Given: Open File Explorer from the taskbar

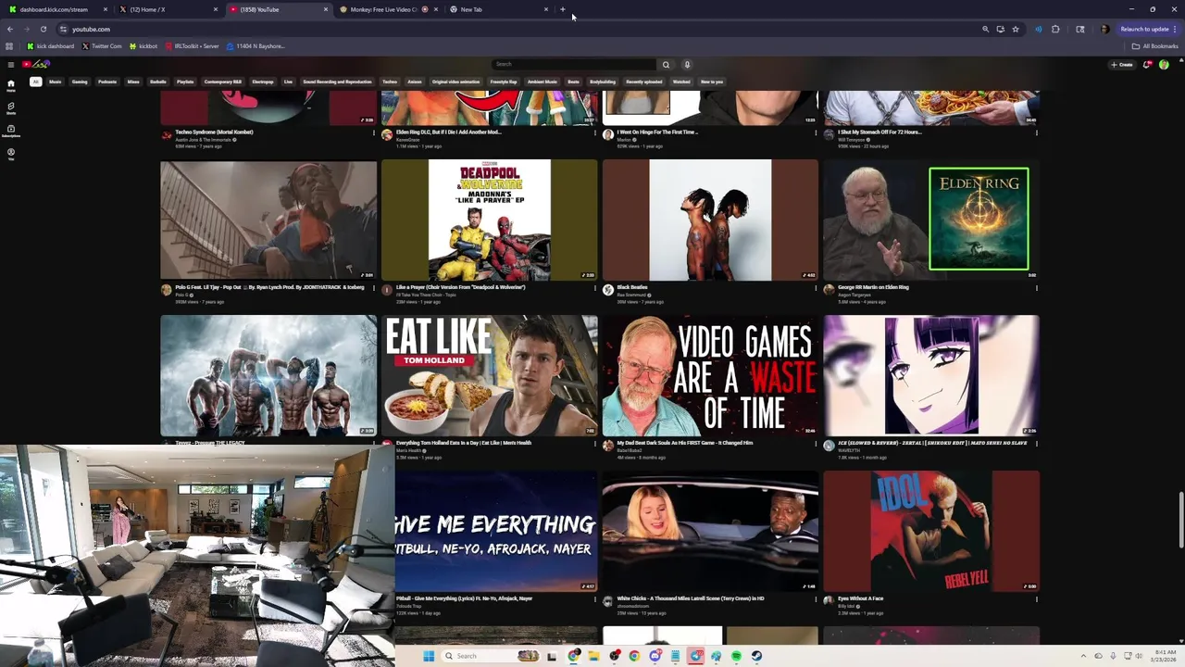Looking at the screenshot, I should [593, 656].
